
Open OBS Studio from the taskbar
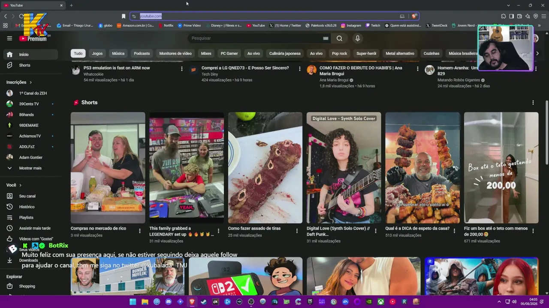click(251, 302)
